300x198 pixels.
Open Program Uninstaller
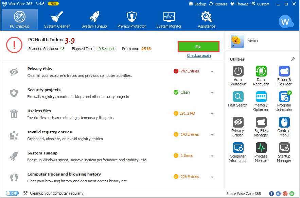(284, 101)
